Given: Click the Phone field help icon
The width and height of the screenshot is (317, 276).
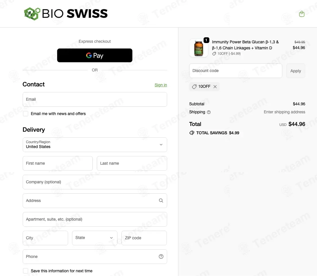Looking at the screenshot, I should click(x=161, y=256).
